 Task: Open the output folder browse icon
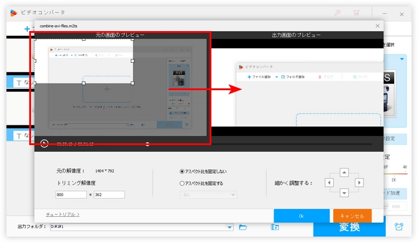243,227
